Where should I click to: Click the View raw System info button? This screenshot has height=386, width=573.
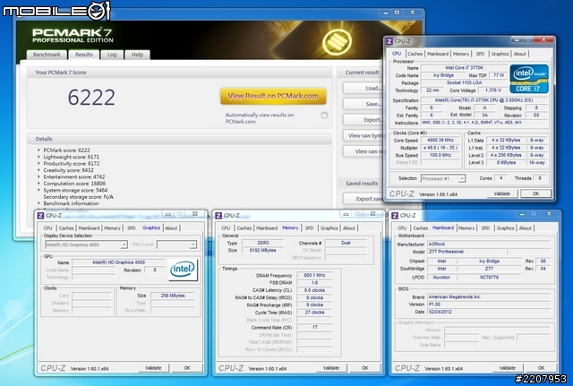point(362,135)
